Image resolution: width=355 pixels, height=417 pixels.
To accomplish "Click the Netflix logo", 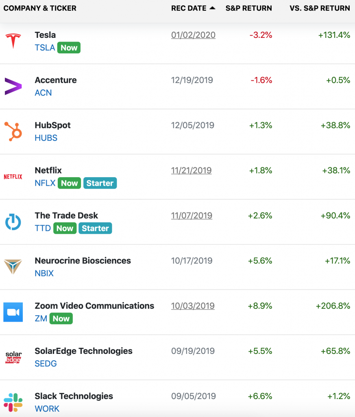I will pyautogui.click(x=13, y=177).
